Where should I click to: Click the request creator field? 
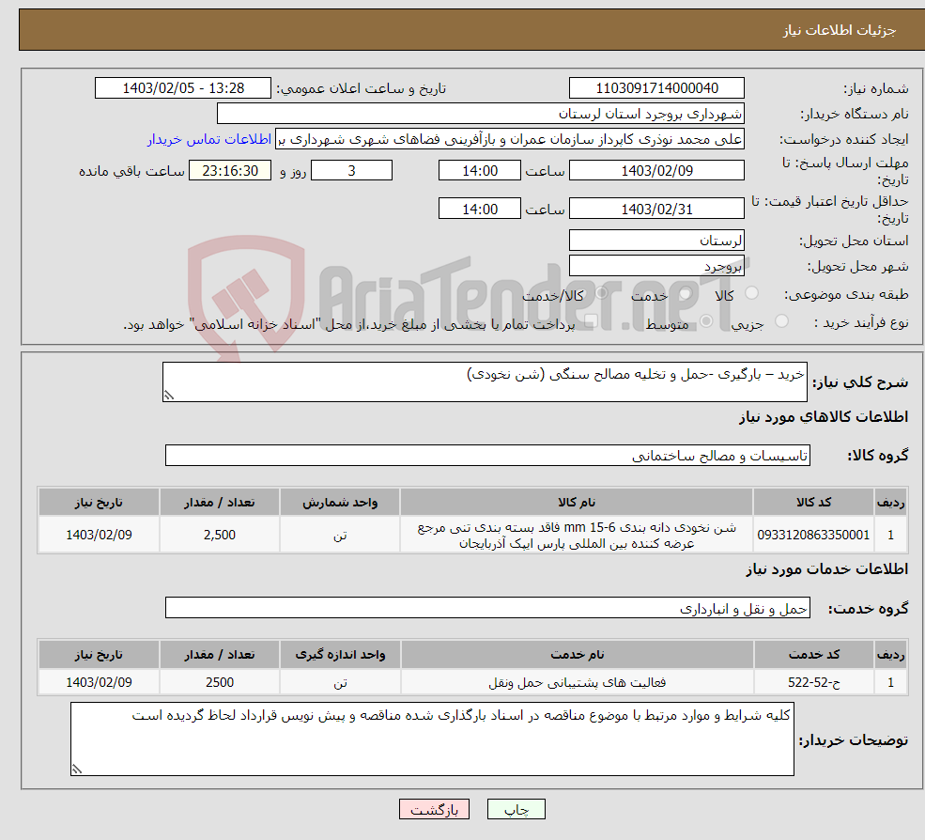510,139
